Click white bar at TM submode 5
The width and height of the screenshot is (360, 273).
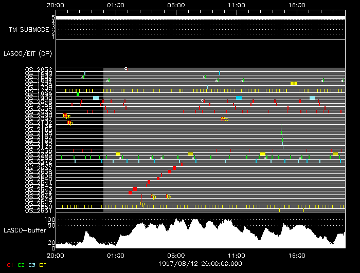[x=200, y=17]
